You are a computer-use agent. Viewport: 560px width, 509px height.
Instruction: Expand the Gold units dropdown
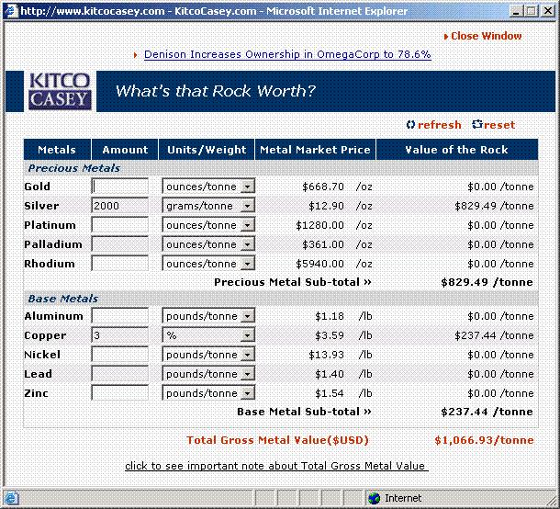point(247,187)
